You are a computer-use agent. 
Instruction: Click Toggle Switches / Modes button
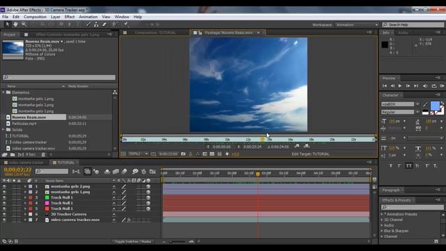coord(133,241)
